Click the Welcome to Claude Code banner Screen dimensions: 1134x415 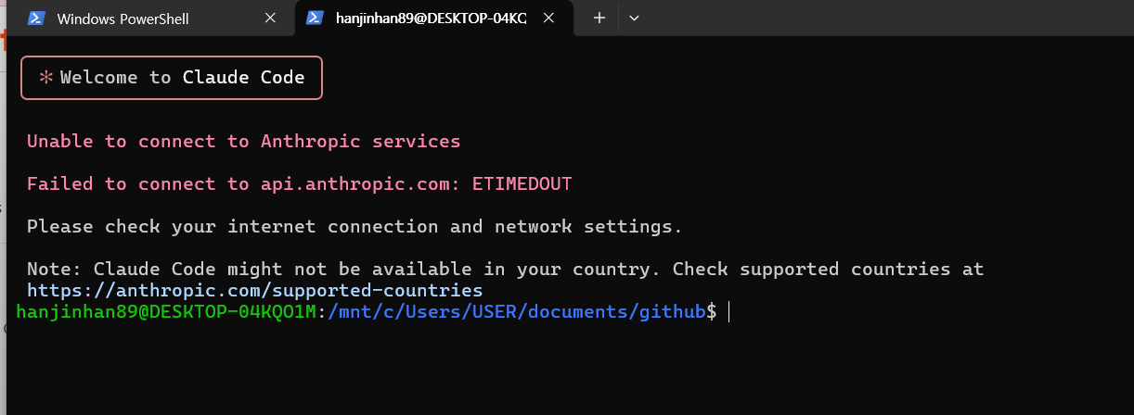pos(172,78)
